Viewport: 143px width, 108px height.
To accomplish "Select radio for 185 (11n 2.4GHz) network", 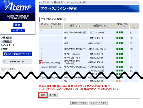I will 41,31.
